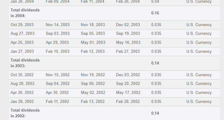Viewport: 224px width, 120px height.
Task: Click the 0.14 total for 2002
Action: tap(155, 113)
